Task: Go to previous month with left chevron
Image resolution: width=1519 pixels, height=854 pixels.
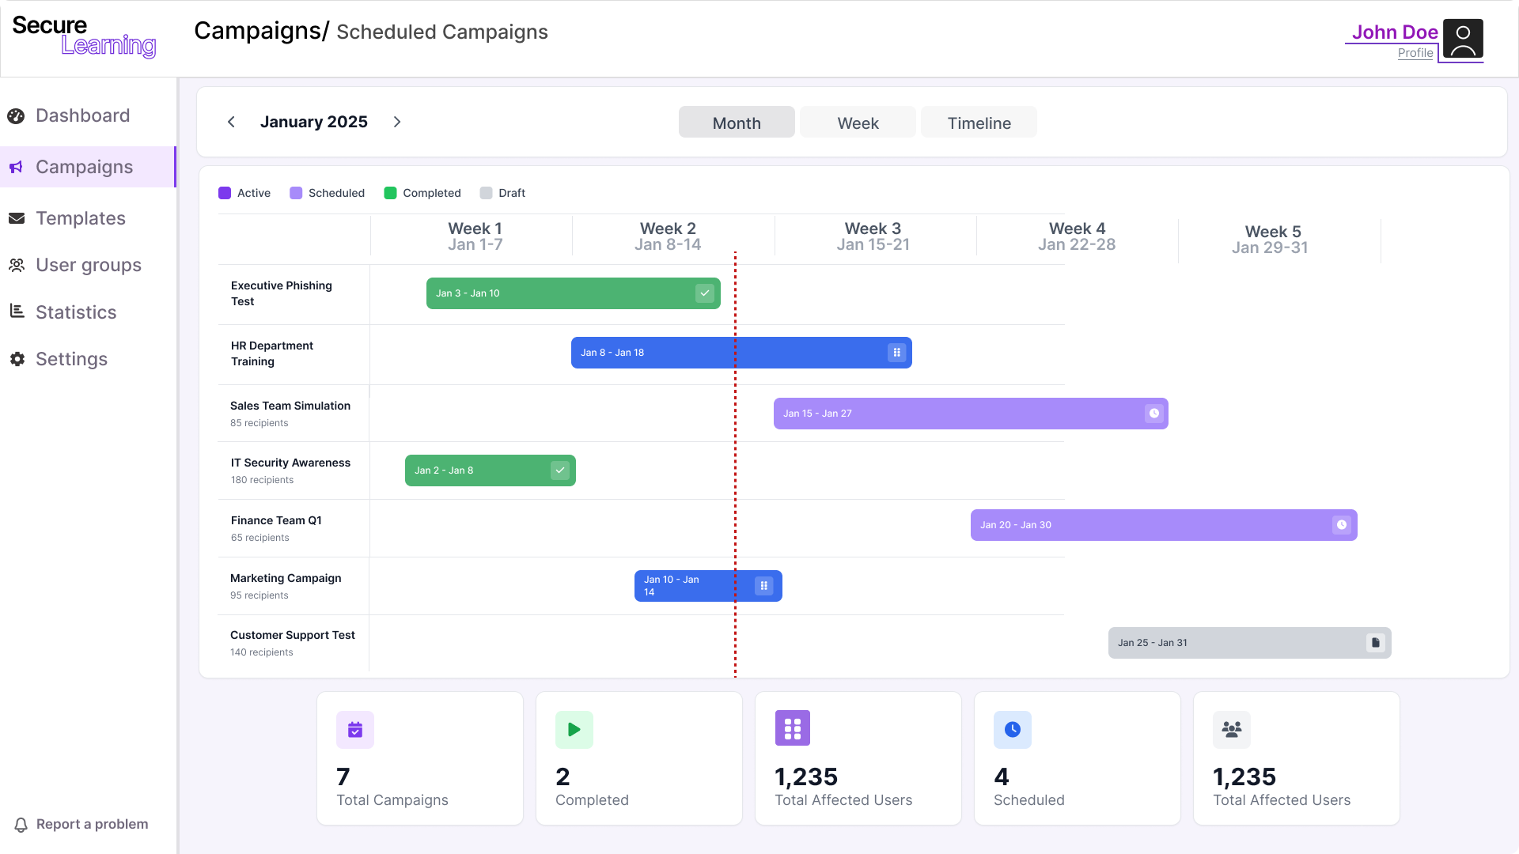Action: [x=231, y=122]
